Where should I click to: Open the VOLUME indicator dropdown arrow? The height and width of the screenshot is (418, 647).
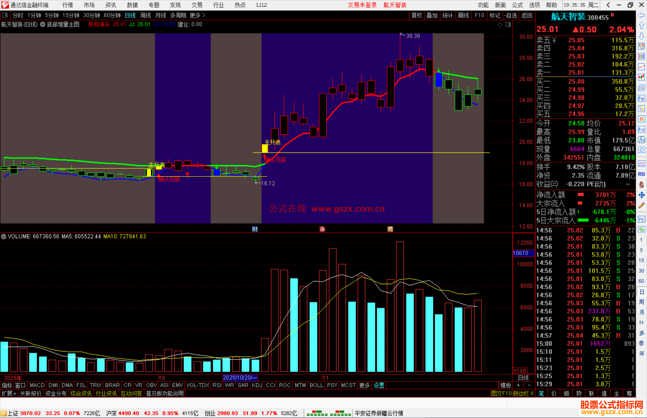tap(4, 236)
